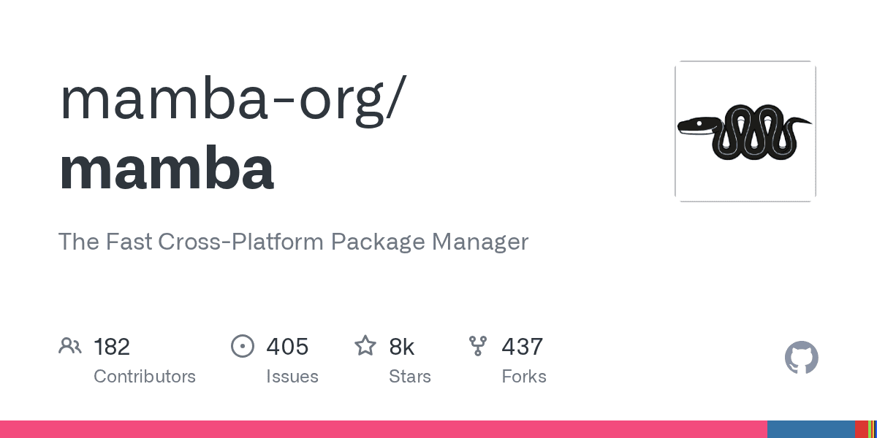The width and height of the screenshot is (877, 438).
Task: Click the 405 issues count
Action: pyautogui.click(x=287, y=347)
